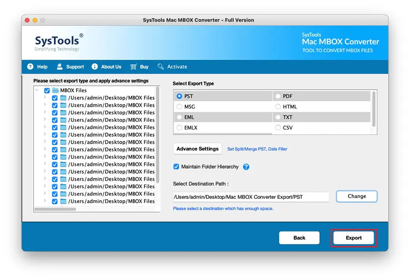Open Advance Settings
The width and height of the screenshot is (410, 280).
(197, 149)
